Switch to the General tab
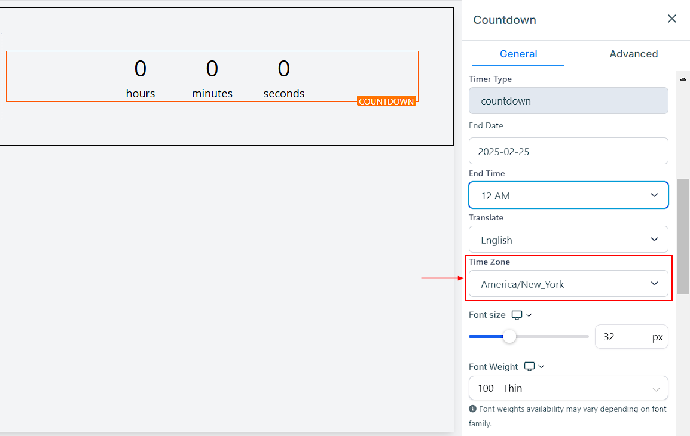Viewport: 690px width, 436px height. tap(518, 54)
